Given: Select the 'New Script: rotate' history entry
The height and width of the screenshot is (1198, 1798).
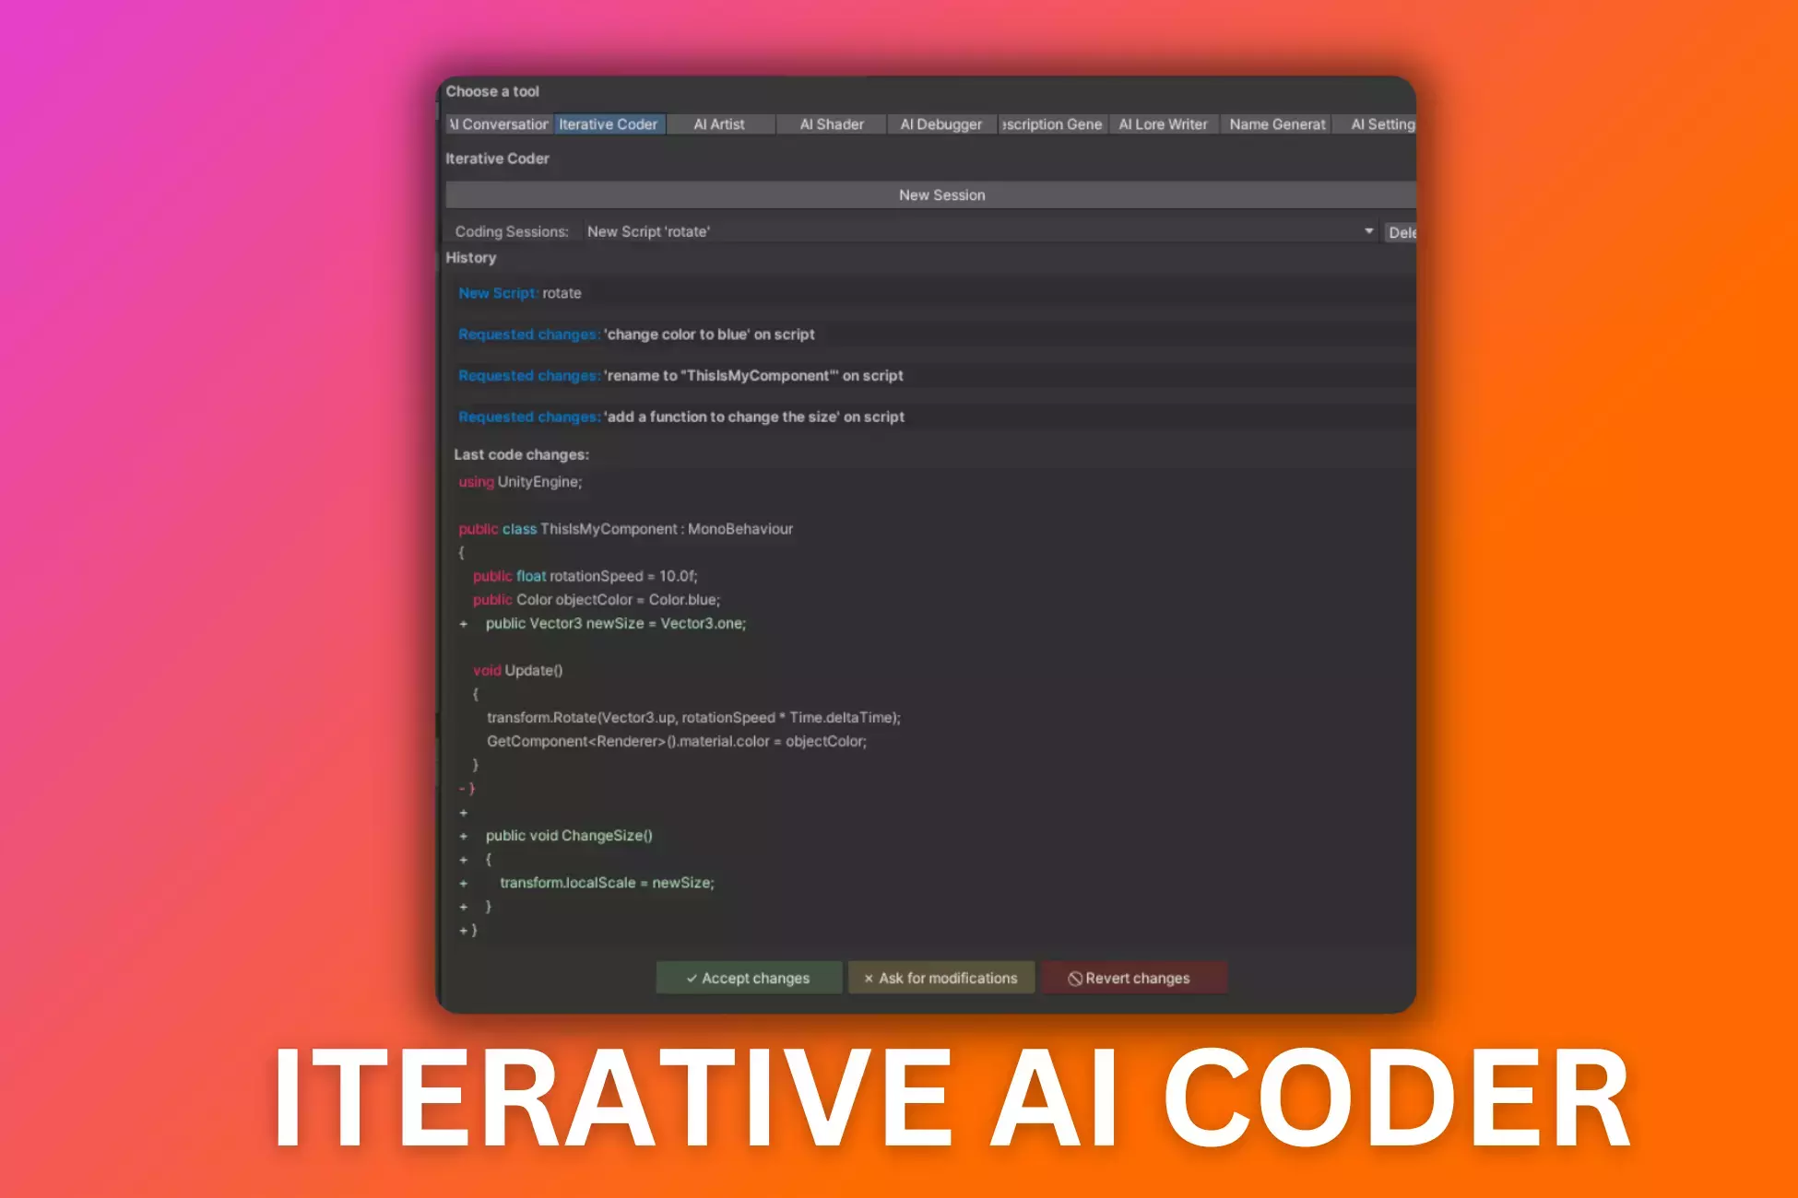Looking at the screenshot, I should coord(520,293).
